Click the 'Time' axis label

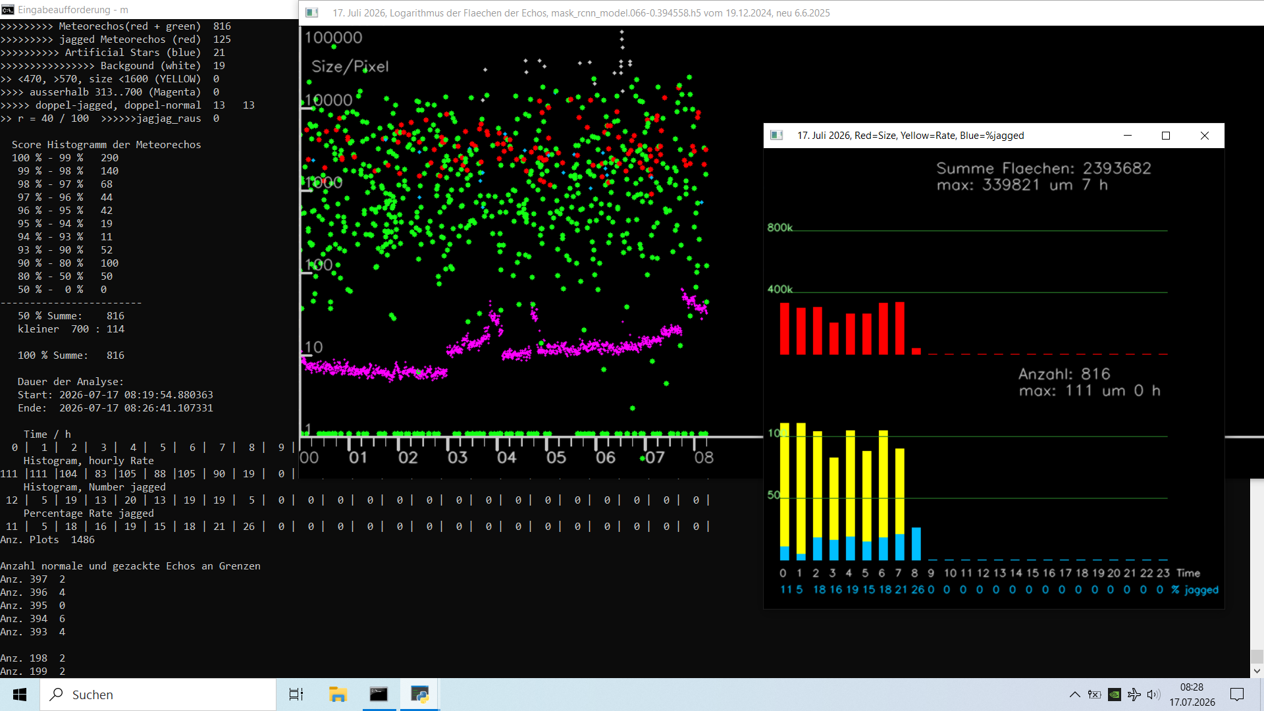[x=1188, y=573]
